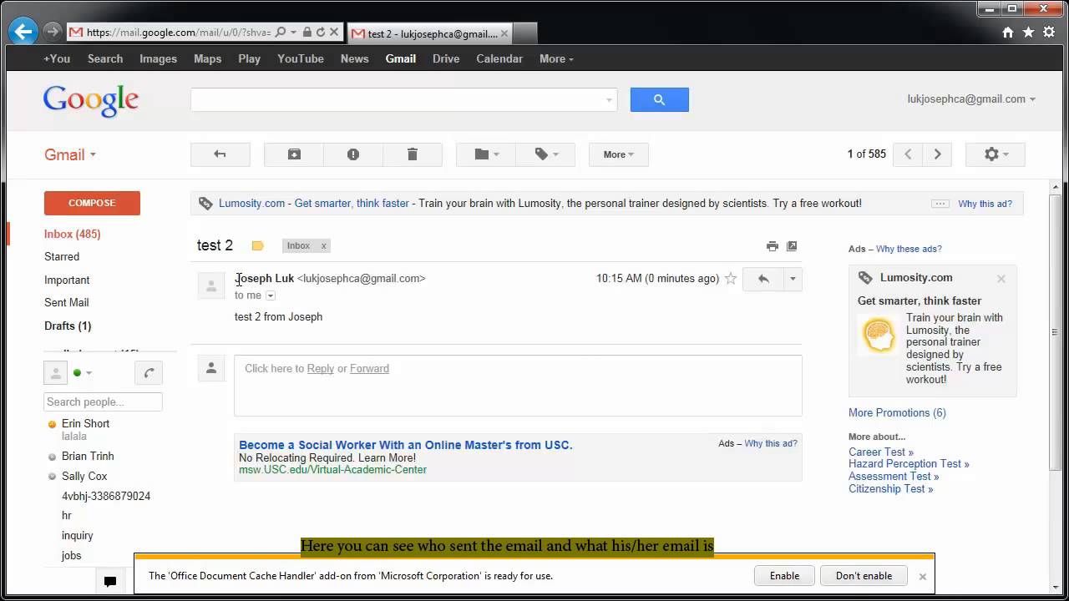Toggle your chat availability status dot

(x=79, y=372)
